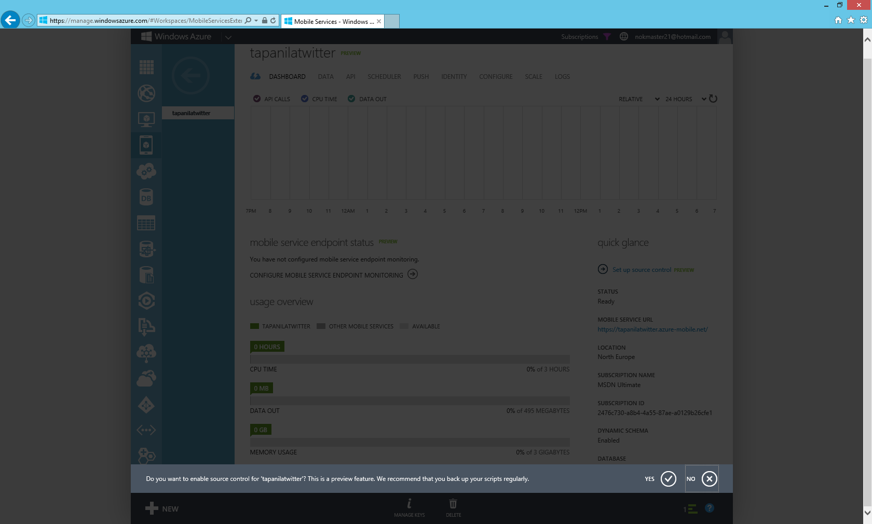The height and width of the screenshot is (524, 872).
Task: Open Traffic Manager diamond icon in sidebar
Action: click(146, 405)
